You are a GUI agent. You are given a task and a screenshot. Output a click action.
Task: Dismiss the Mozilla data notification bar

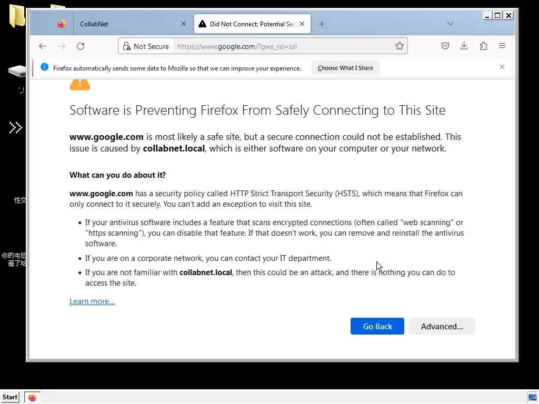point(502,67)
